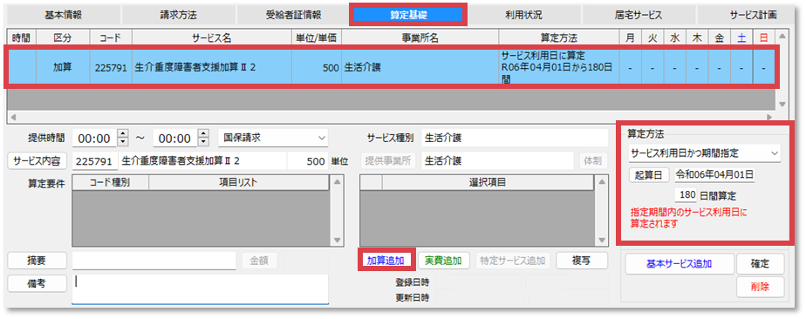Image resolution: width=806 pixels, height=319 pixels.
Task: Click the コード column header
Action: click(x=111, y=38)
